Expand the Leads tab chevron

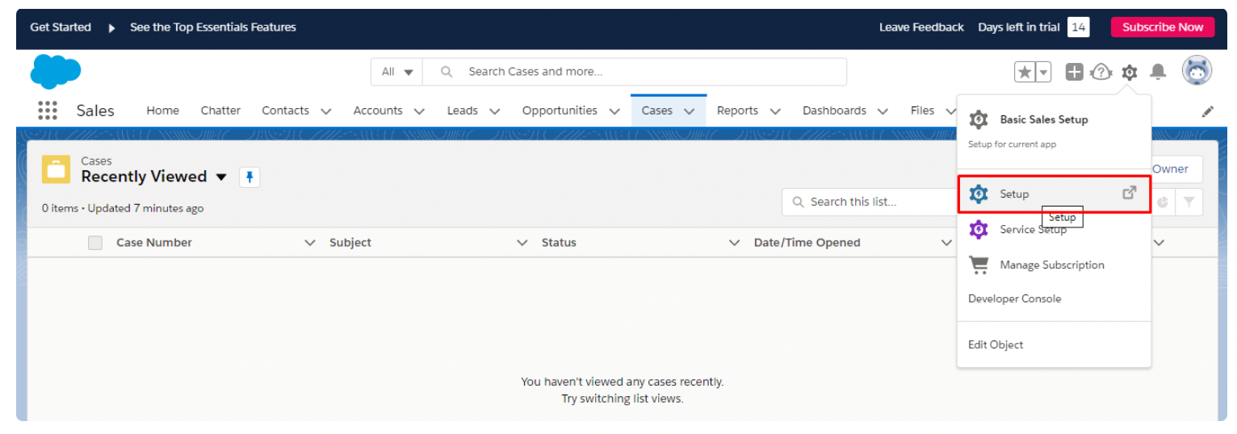(x=495, y=111)
